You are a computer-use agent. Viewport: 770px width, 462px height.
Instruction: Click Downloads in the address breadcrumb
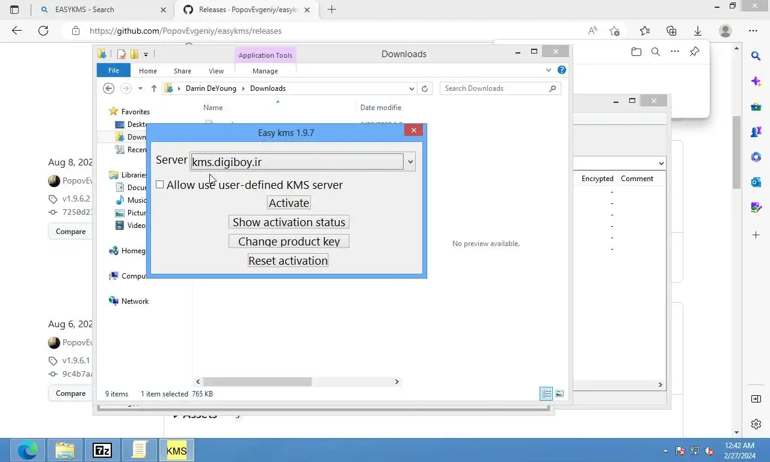coord(268,88)
